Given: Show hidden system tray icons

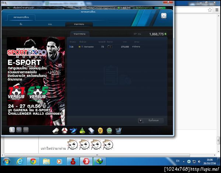Looking at the screenshot, I should coord(184,162).
